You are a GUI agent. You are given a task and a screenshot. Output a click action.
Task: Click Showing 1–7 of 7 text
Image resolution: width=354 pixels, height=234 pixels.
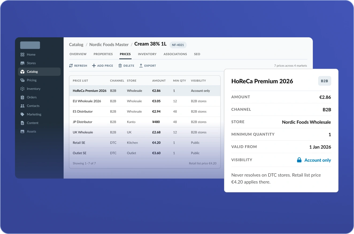coord(84,163)
